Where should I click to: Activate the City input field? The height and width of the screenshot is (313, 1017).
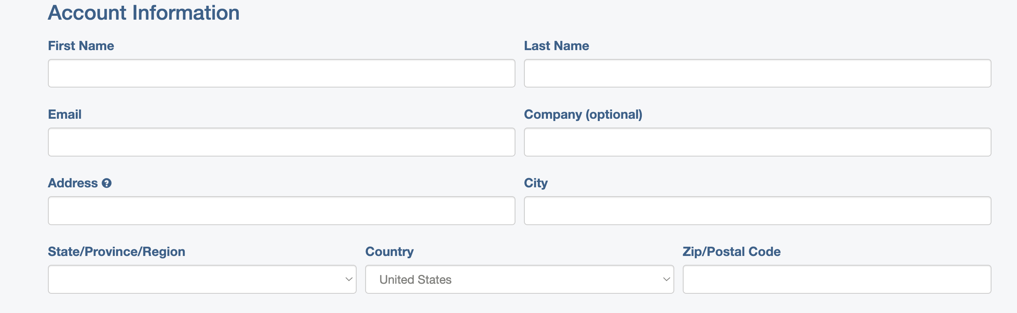coord(757,210)
